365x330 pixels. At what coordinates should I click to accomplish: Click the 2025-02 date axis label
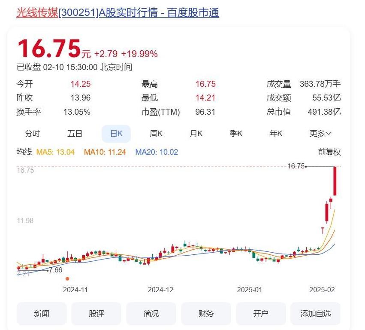click(322, 290)
